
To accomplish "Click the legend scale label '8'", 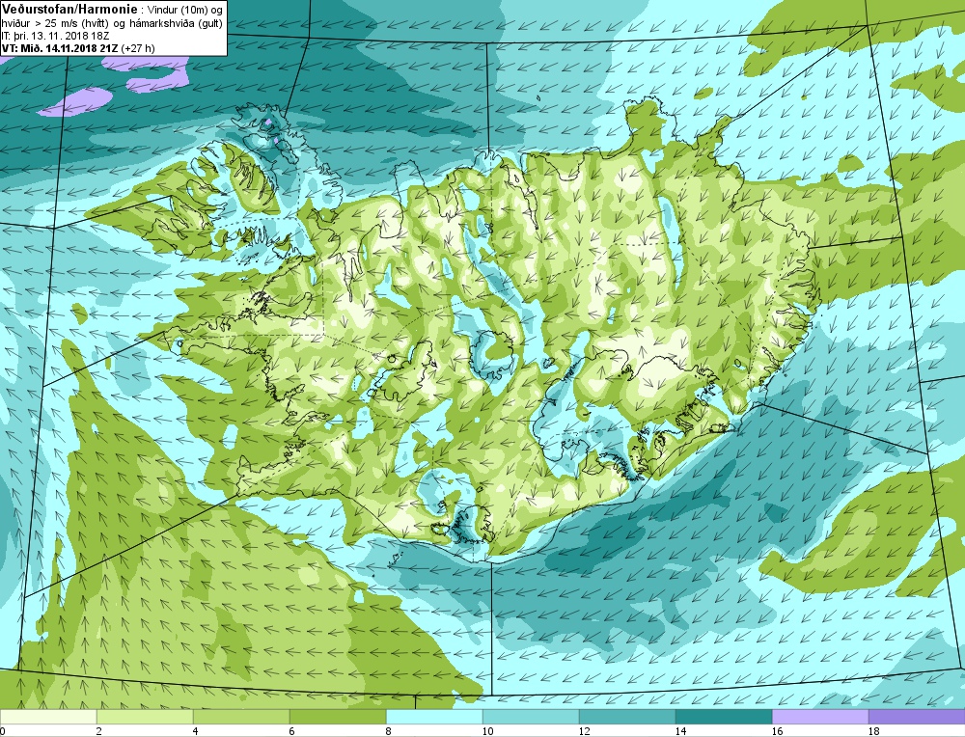I will point(389,731).
